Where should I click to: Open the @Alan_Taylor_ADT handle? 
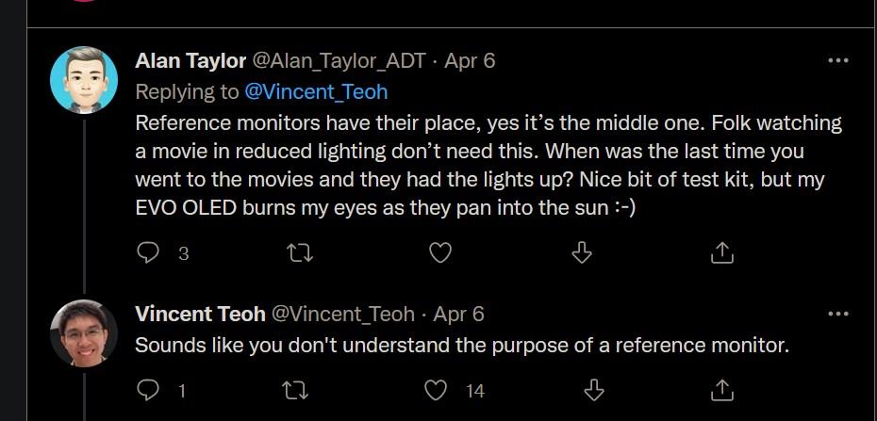click(x=339, y=61)
